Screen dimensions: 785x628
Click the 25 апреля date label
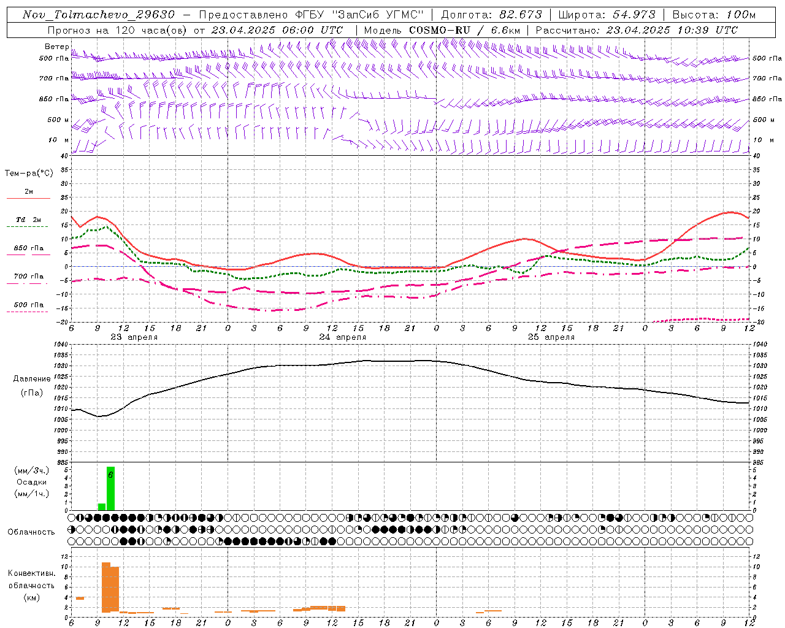point(551,337)
